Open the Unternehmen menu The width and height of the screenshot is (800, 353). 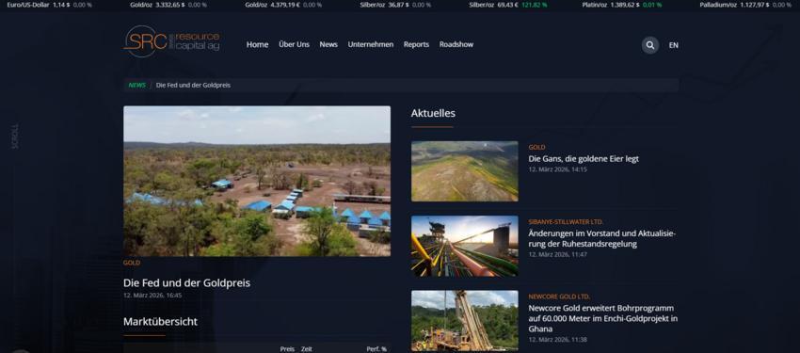pyautogui.click(x=371, y=44)
